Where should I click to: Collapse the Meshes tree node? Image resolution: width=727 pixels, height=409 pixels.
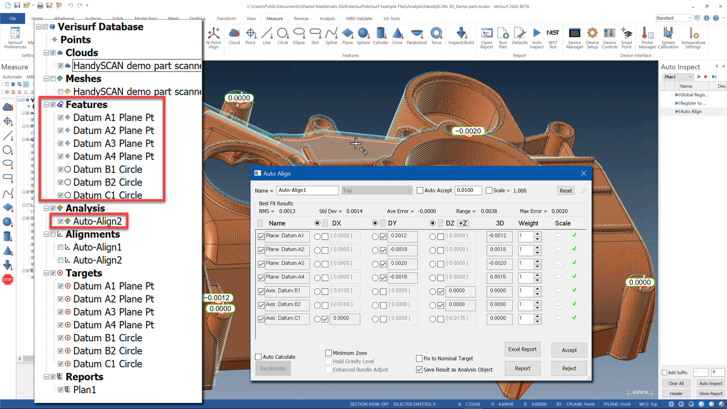pyautogui.click(x=46, y=79)
